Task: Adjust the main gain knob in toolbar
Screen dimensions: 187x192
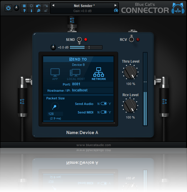Action: coord(16,8)
